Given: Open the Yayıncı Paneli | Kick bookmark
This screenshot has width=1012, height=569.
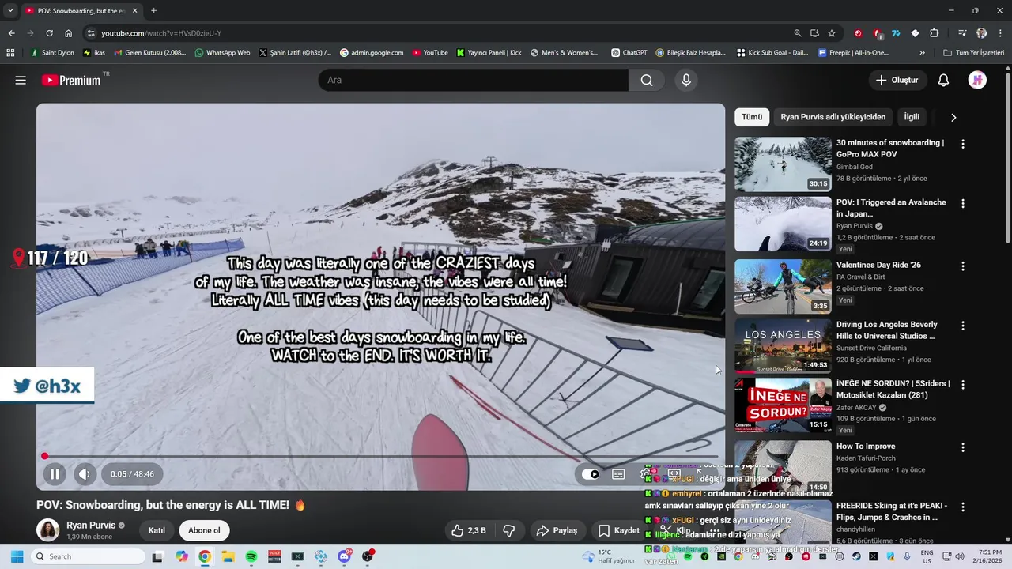Looking at the screenshot, I should point(489,53).
